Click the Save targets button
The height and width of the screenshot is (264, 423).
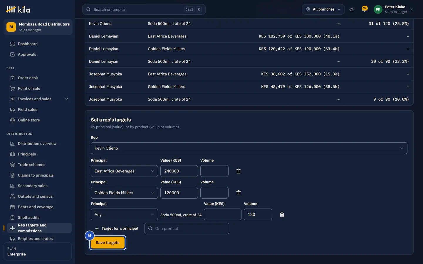(x=108, y=243)
